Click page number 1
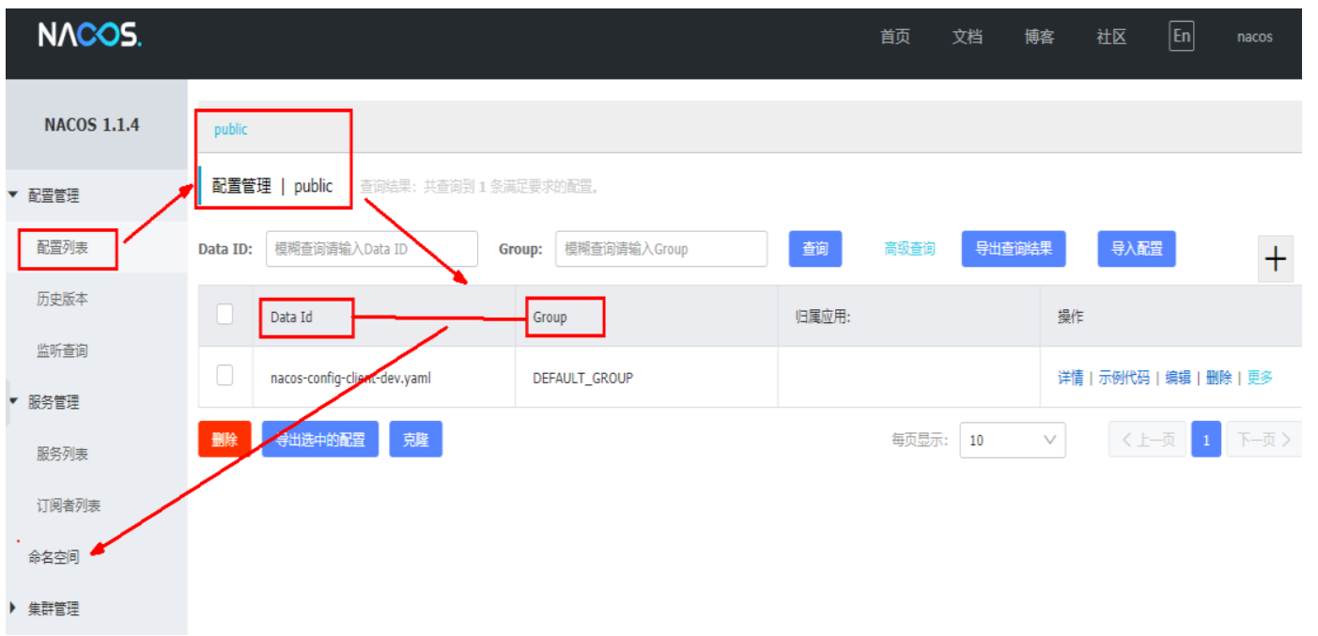The width and height of the screenshot is (1318, 636). click(1206, 440)
